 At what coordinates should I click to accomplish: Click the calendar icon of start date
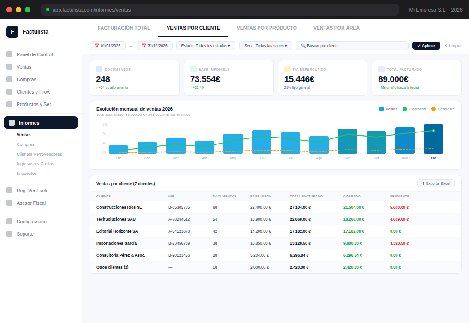[x=97, y=46]
